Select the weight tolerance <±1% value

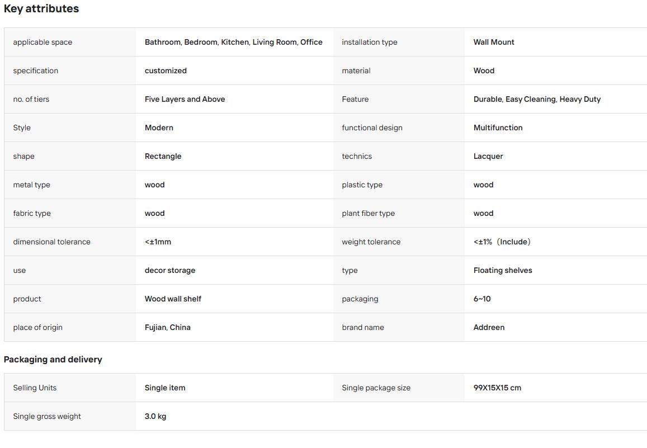tap(502, 242)
